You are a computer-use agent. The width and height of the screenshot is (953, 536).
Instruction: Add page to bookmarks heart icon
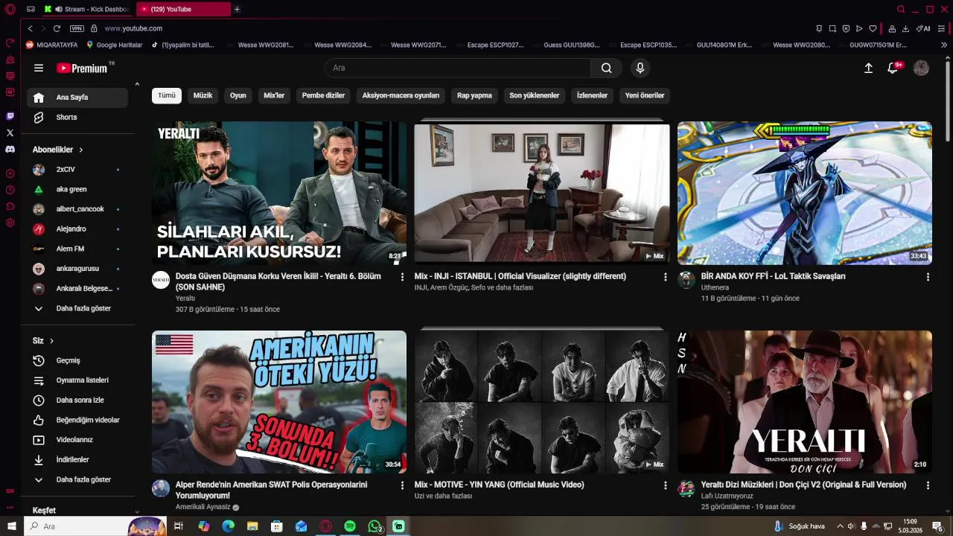(x=873, y=28)
